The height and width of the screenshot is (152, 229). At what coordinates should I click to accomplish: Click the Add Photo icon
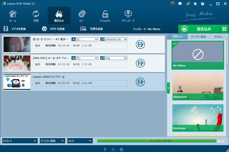coord(83,29)
